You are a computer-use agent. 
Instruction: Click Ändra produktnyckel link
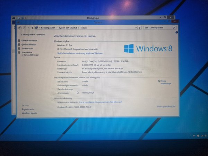(x=166, y=106)
